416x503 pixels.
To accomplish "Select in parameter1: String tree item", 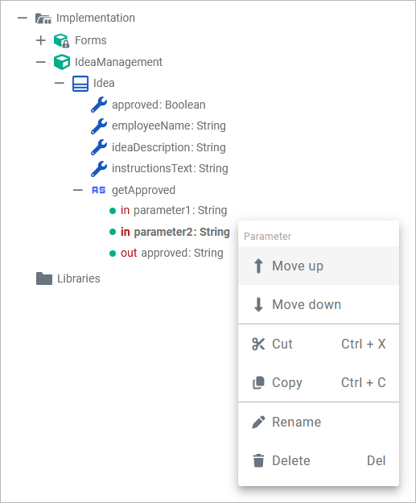I will click(174, 210).
